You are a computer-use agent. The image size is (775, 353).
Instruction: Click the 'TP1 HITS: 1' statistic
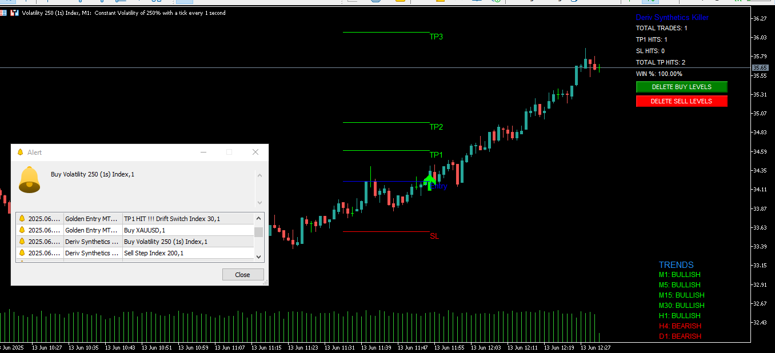[x=652, y=39]
